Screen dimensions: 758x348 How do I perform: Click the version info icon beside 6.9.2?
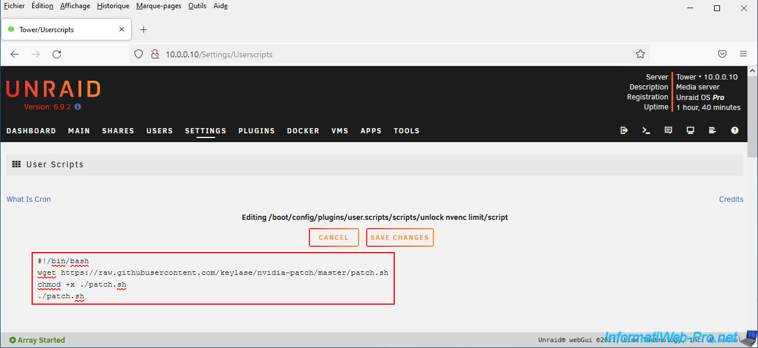point(78,107)
